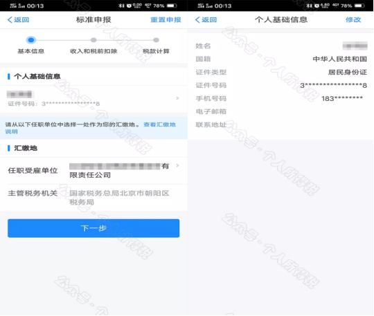Viewport: 374px width, 316px height.
Task: Open 任职受雇单位 selection chevron
Action: point(177,165)
